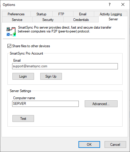Click the Sign Up button
130x152 pixels.
[x=51, y=76]
